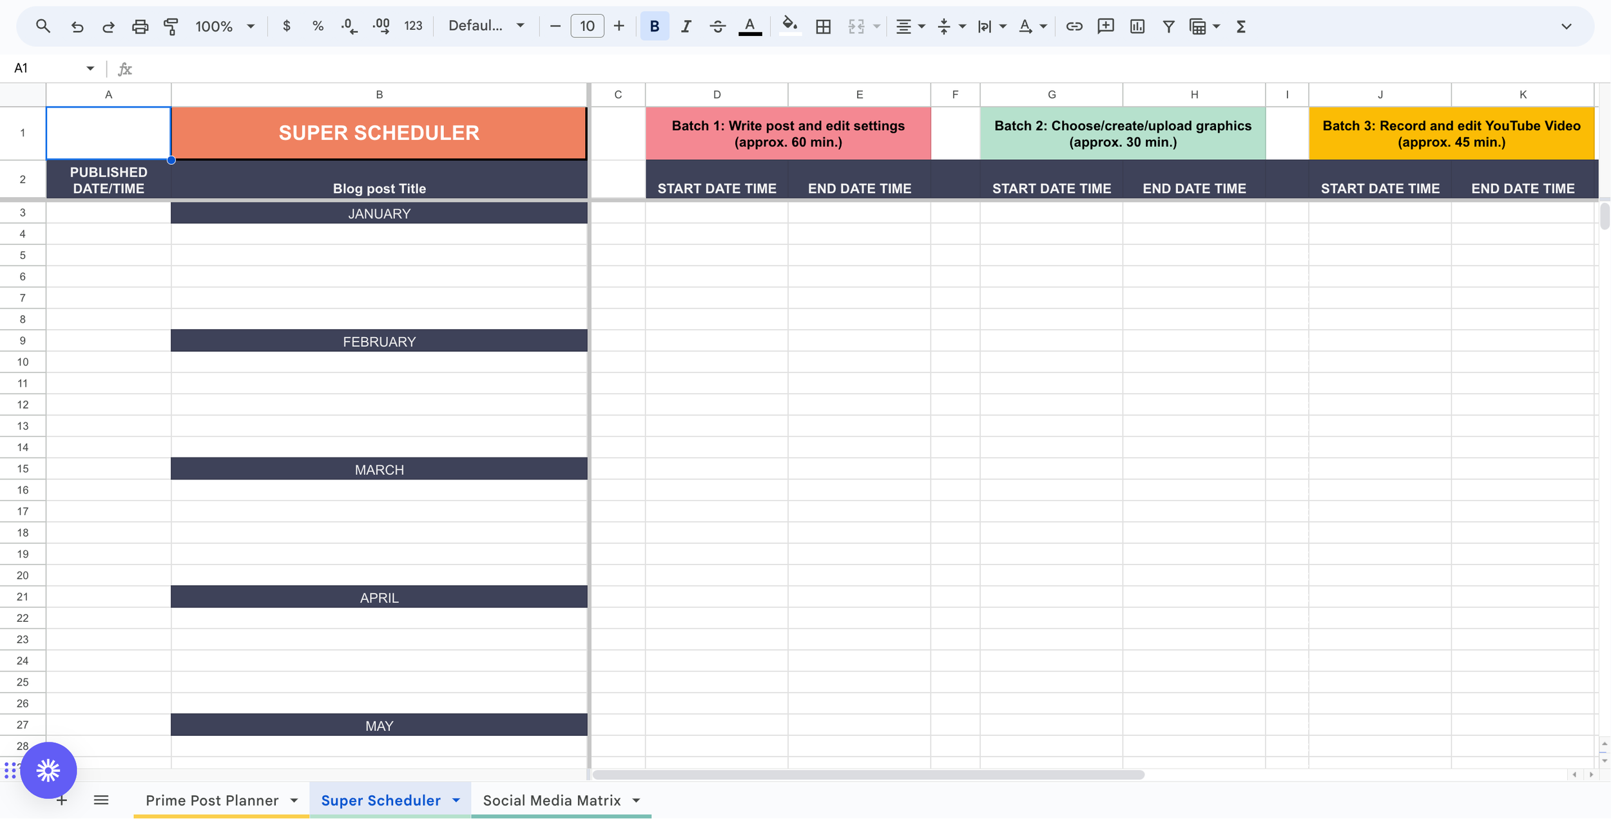Open the zoom level dropdown
1611x819 pixels.
click(x=224, y=26)
